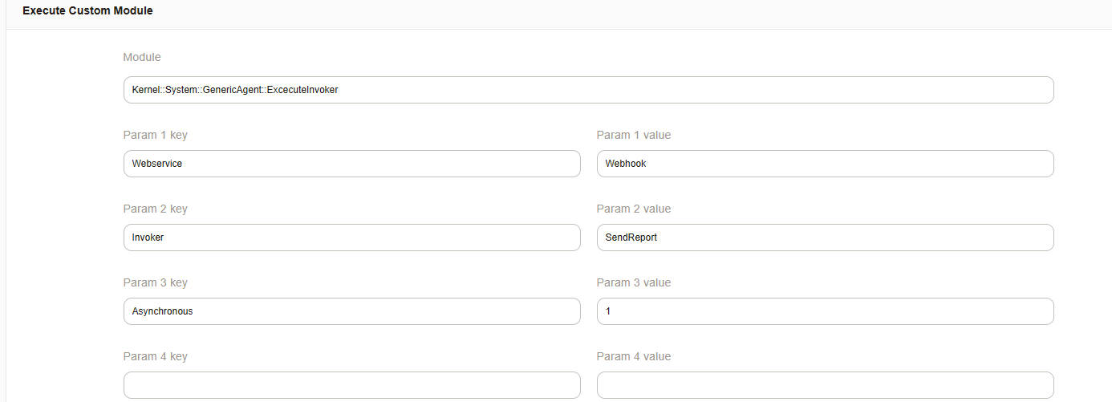Viewport: 1112px width, 402px height.
Task: Focus the Param 3 value field containing 1
Action: click(x=825, y=311)
